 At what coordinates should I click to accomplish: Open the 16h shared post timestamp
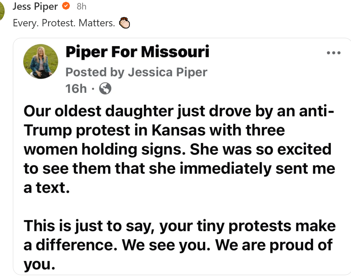(76, 89)
